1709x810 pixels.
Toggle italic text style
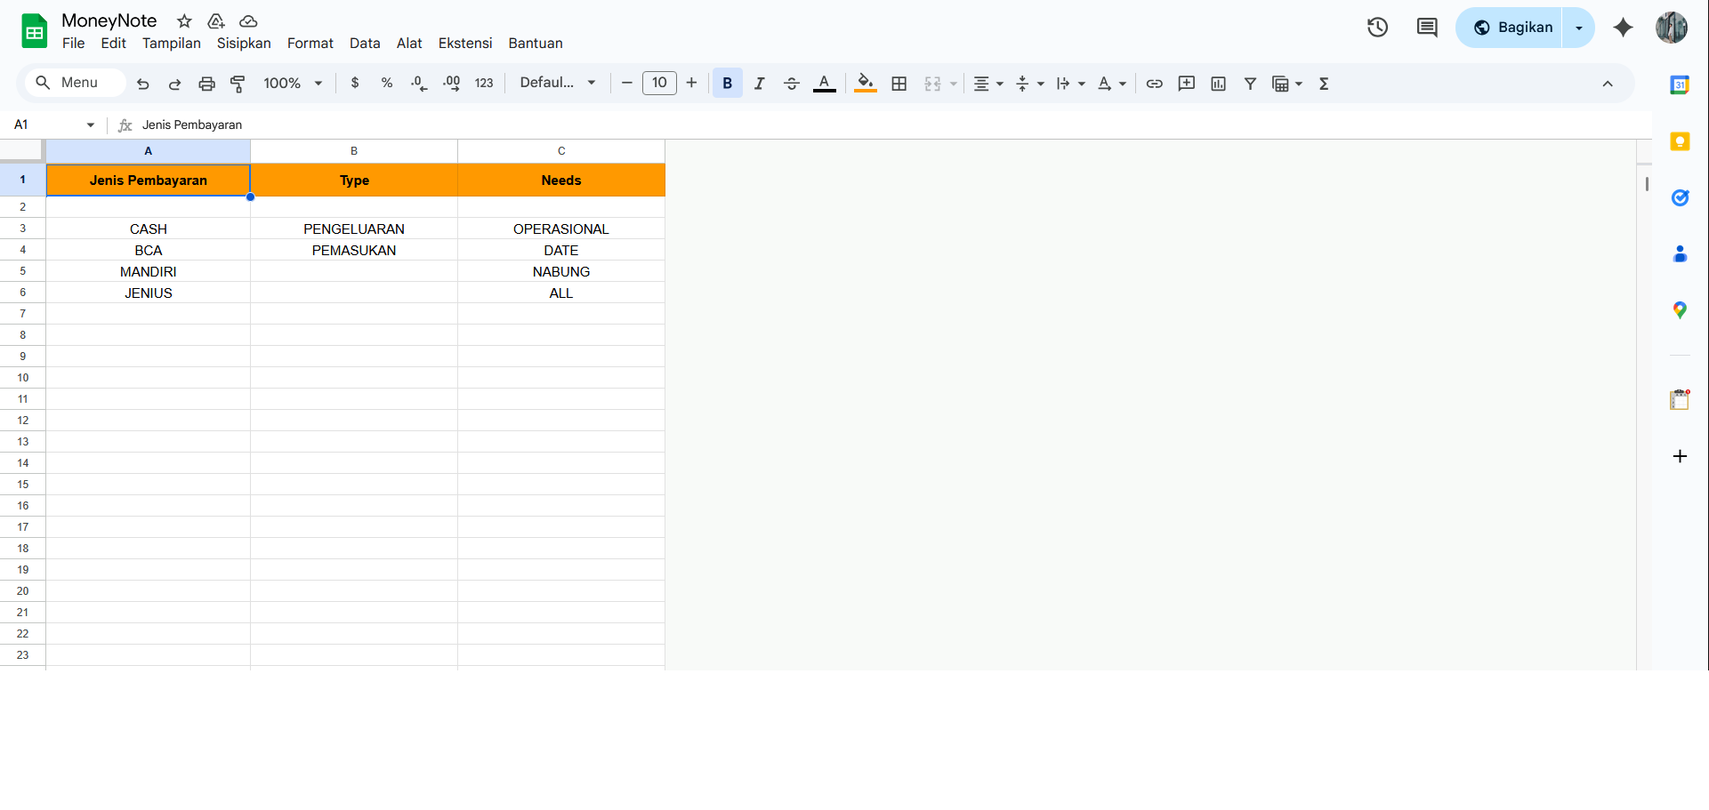pyautogui.click(x=759, y=84)
